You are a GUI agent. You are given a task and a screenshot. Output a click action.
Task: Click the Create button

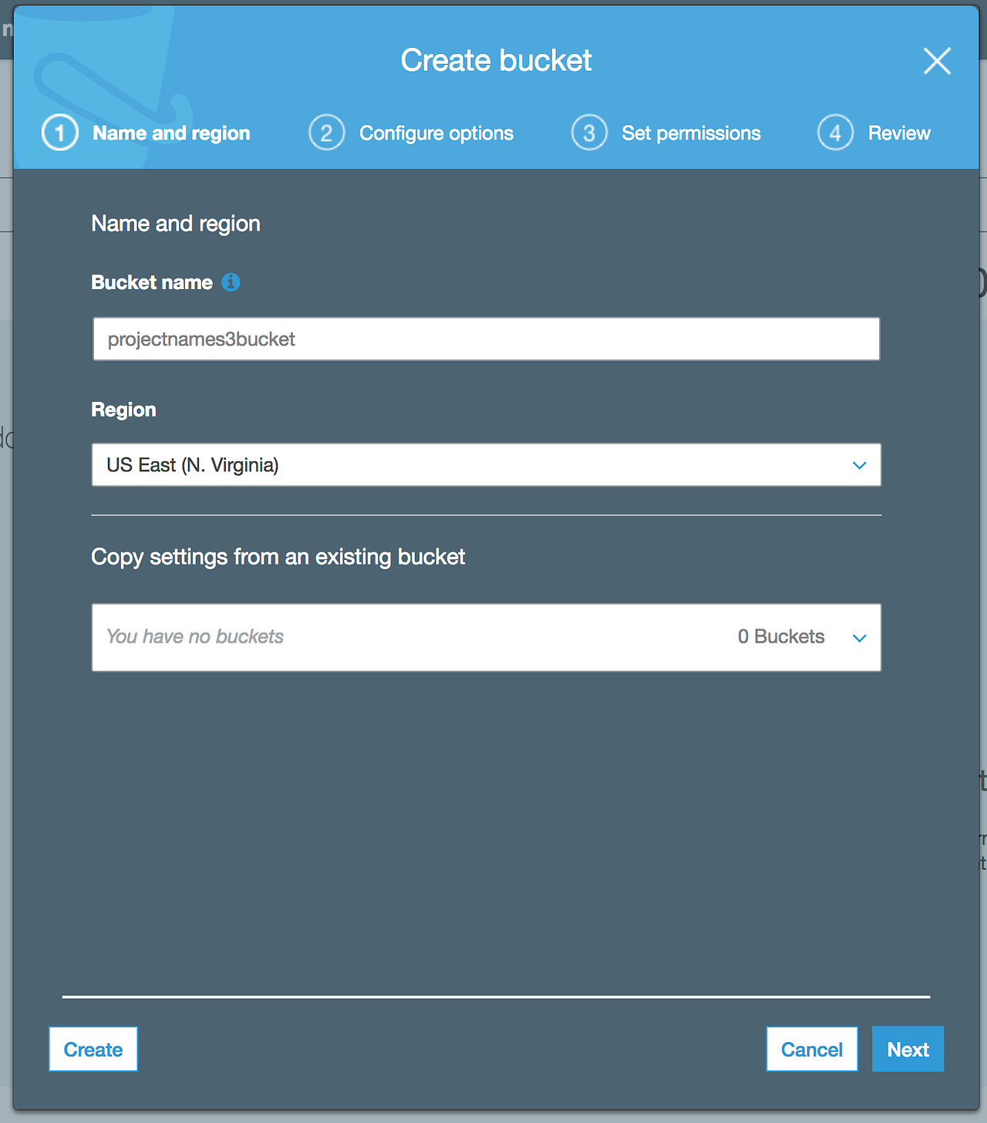point(93,1049)
